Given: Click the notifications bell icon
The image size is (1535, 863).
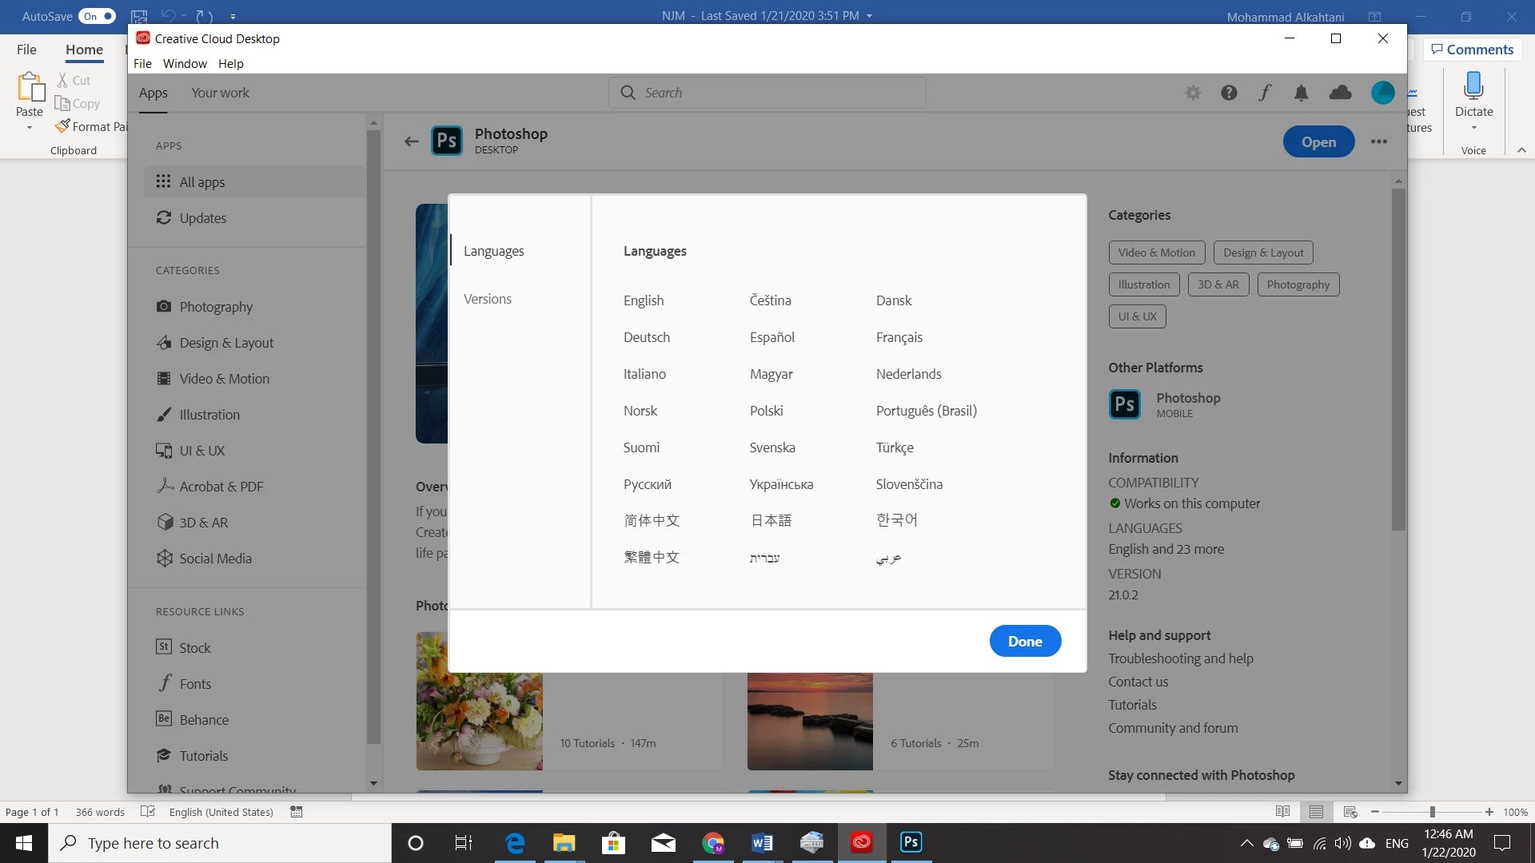Looking at the screenshot, I should coord(1302,93).
